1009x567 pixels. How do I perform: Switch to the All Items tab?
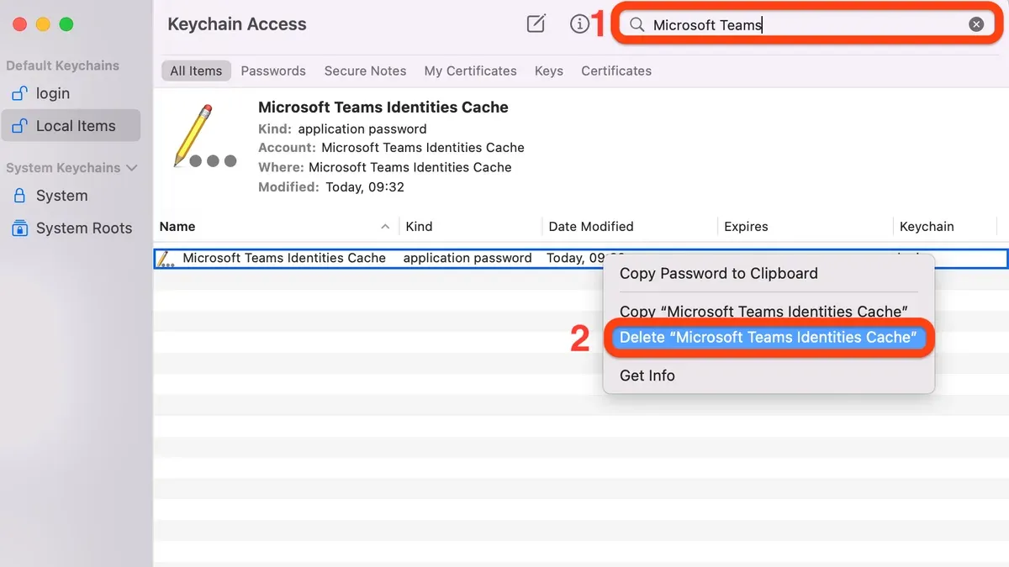point(196,71)
